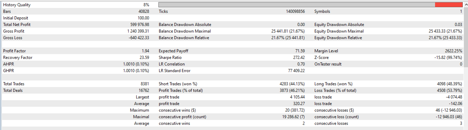The height and width of the screenshot is (130, 468).
Task: Select Equity Drawdown Absolute value 0.03
Action: click(x=458, y=25)
